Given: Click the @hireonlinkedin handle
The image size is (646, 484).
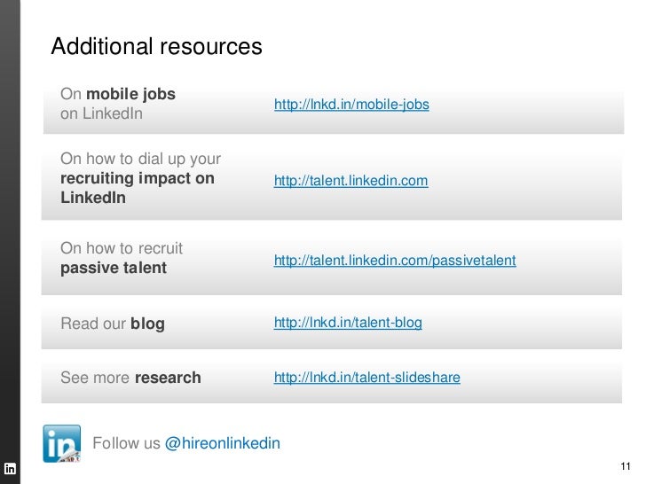Looking at the screenshot, I should 223,443.
